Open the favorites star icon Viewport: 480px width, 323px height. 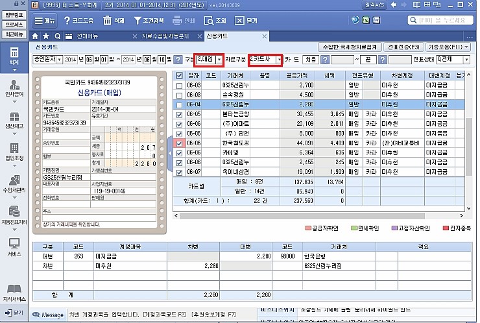click(46, 36)
